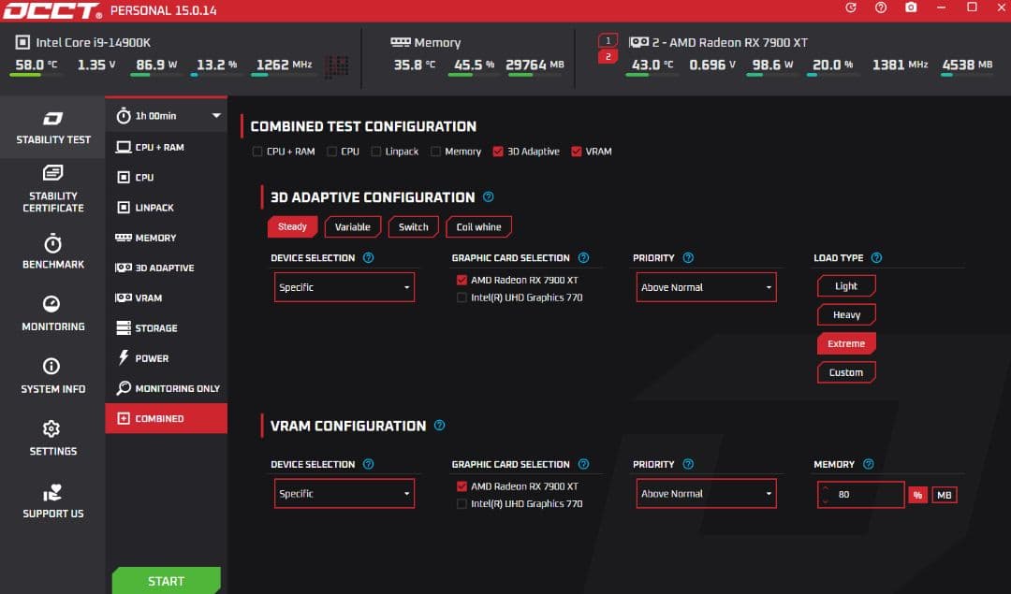Choose Variable mode
The height and width of the screenshot is (594, 1011).
coord(353,226)
